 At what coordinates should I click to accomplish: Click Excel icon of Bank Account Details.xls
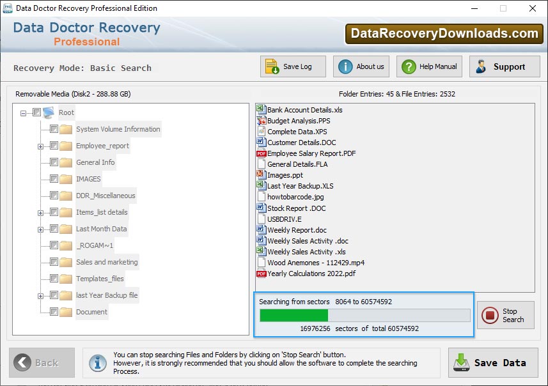261,109
